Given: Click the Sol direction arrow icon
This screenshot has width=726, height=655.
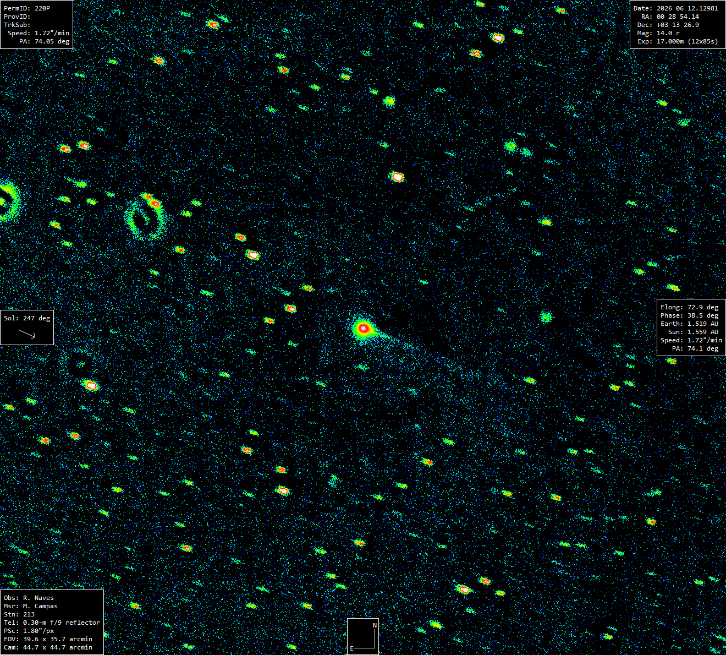Looking at the screenshot, I should (27, 334).
